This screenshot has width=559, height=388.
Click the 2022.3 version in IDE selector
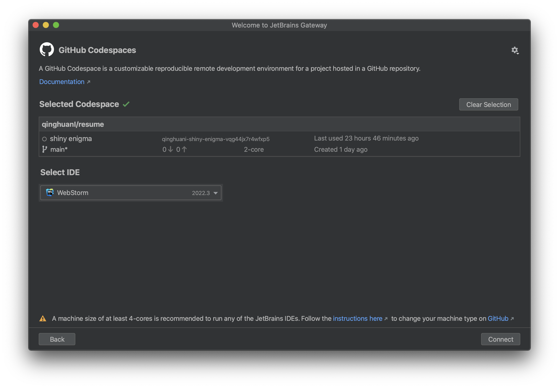(x=201, y=193)
